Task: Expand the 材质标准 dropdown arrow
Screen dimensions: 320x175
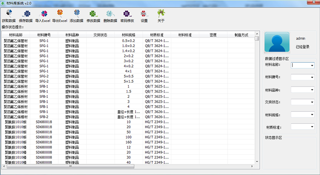Action: click(312, 127)
